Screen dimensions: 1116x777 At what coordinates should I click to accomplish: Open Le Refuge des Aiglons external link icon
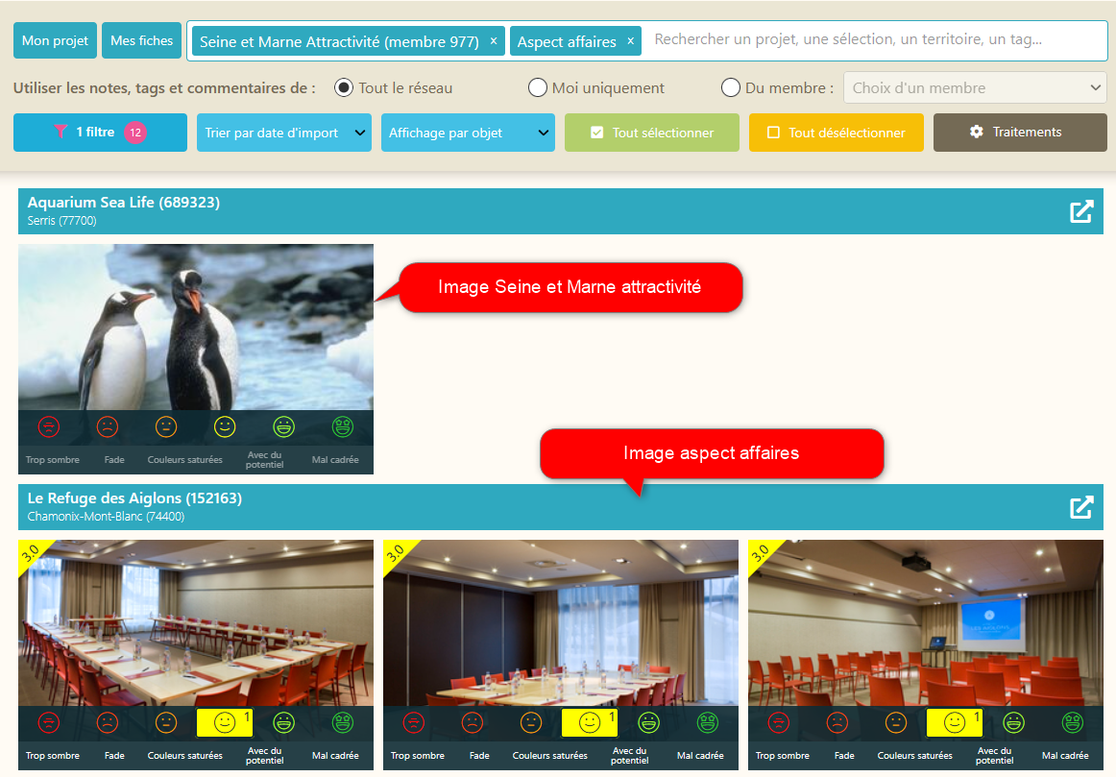(x=1081, y=507)
